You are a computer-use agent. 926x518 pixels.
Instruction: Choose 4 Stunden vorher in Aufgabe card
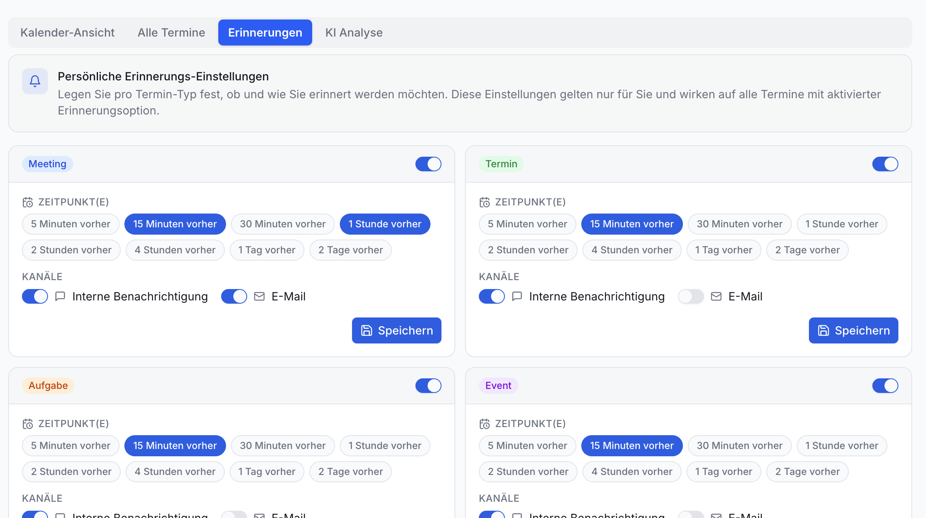coord(175,472)
